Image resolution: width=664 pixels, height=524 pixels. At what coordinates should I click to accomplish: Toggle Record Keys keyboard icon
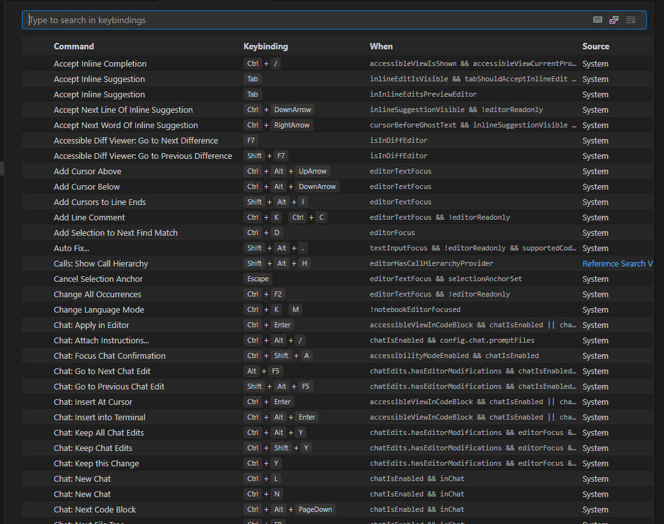(597, 20)
